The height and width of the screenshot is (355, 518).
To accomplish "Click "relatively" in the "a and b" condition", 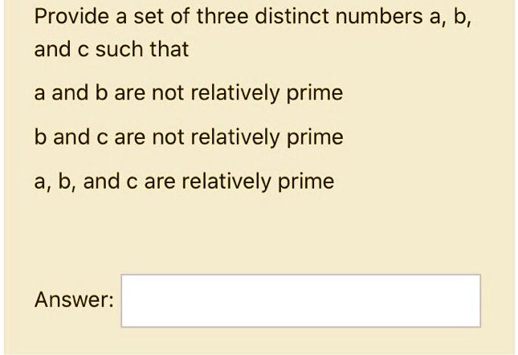I will 235,93.
